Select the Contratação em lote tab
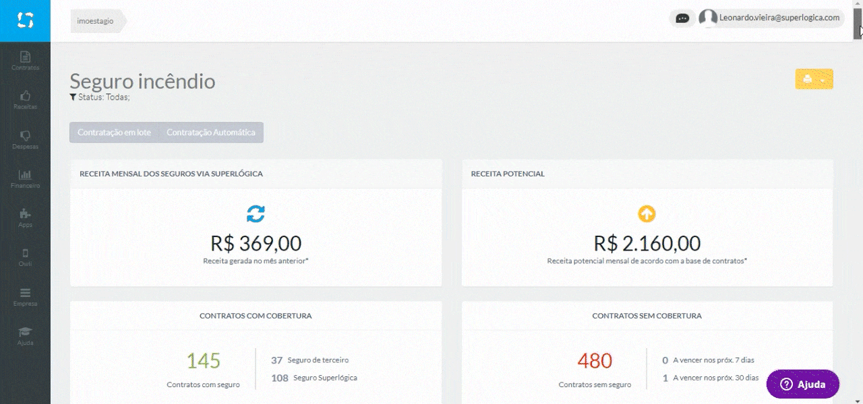The width and height of the screenshot is (863, 404). pos(114,133)
